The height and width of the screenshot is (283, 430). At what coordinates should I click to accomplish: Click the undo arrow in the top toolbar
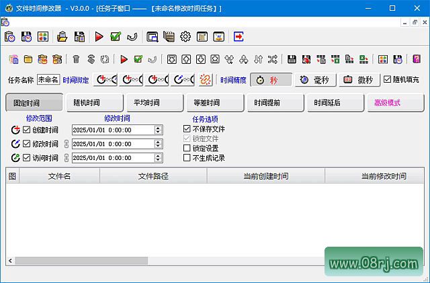(x=132, y=36)
